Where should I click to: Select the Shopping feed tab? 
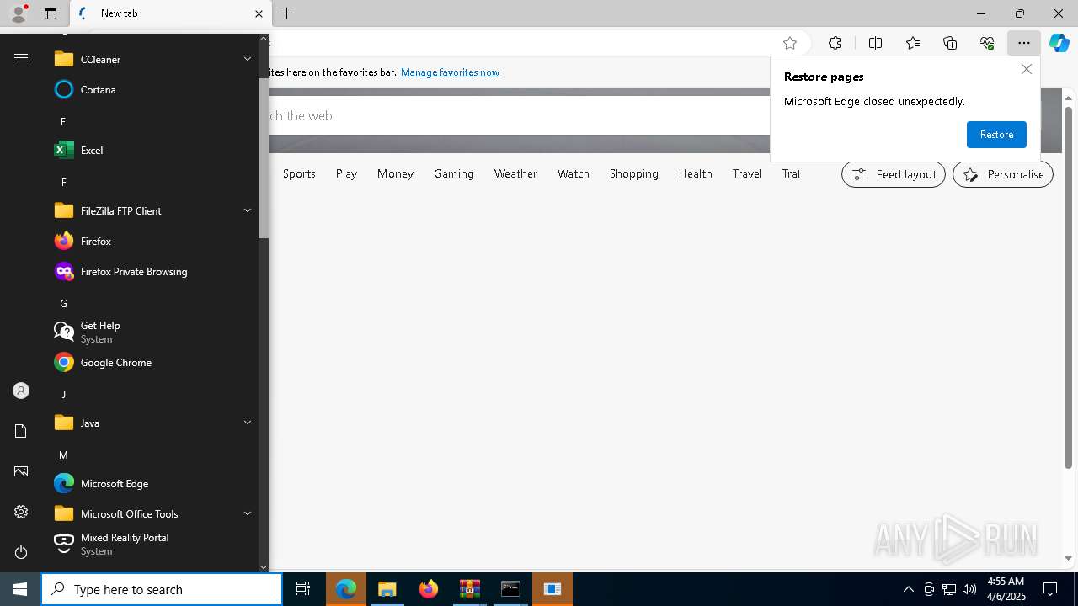(634, 173)
